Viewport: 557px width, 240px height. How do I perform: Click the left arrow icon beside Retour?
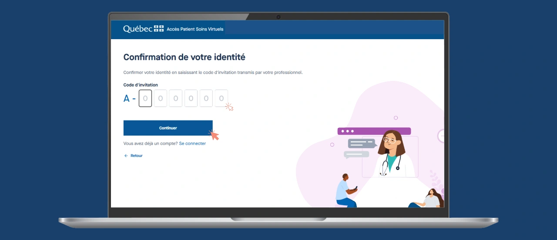click(126, 156)
